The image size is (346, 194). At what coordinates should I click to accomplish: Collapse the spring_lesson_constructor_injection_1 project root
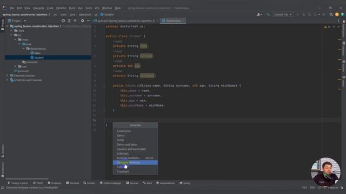(7, 26)
